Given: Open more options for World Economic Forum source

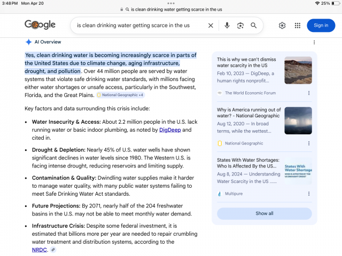Looking at the screenshot, I should pyautogui.click(x=309, y=93).
